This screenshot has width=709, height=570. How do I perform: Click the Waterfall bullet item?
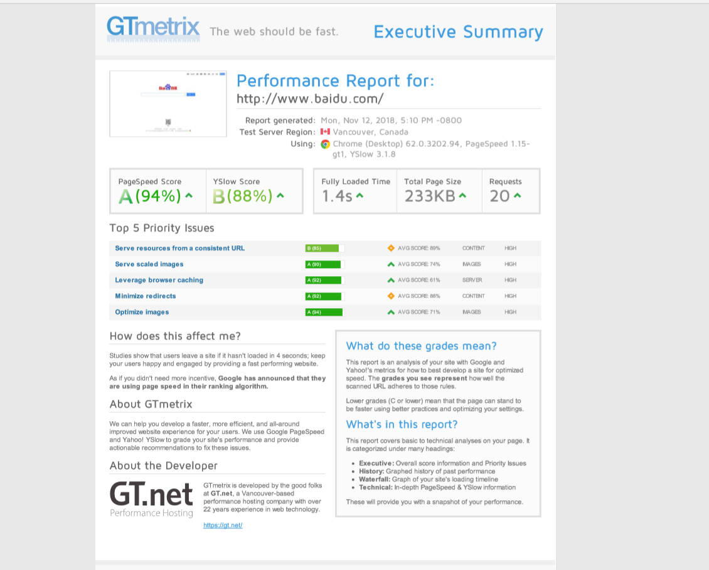(x=428, y=480)
